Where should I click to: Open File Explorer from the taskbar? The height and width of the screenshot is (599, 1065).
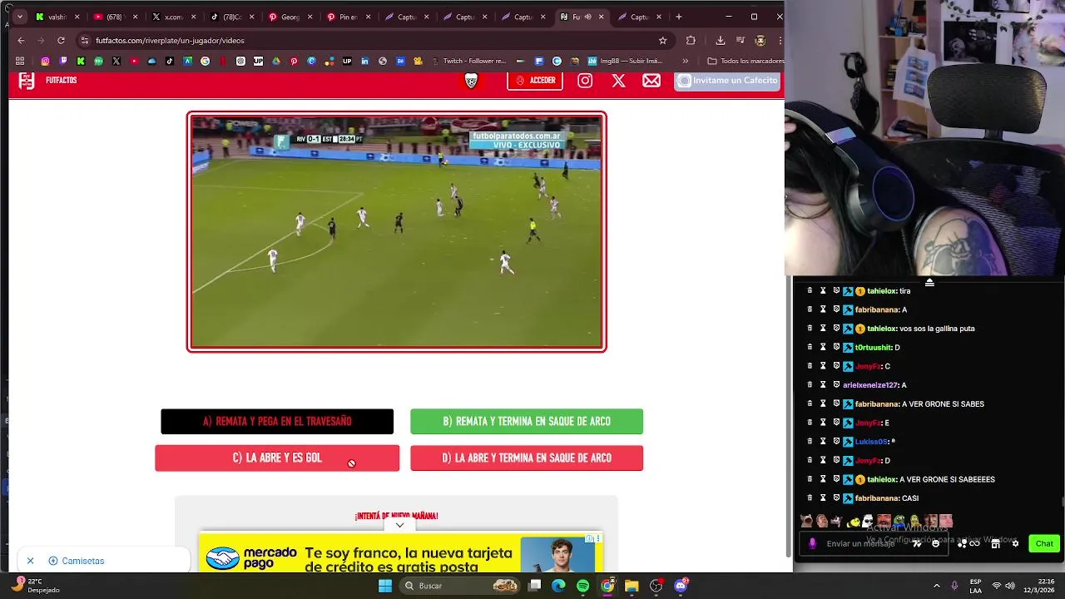632,586
